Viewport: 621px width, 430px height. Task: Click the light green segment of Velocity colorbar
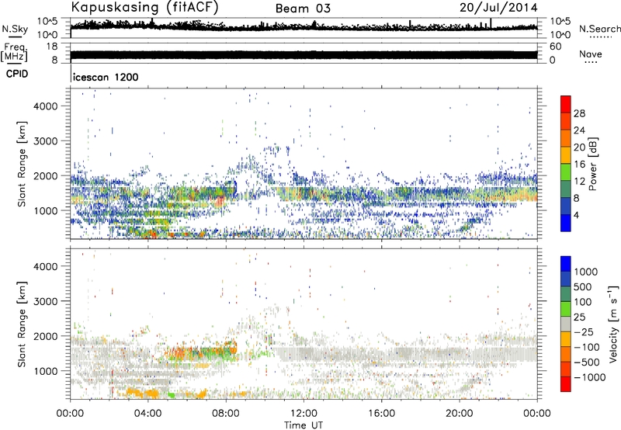click(x=566, y=309)
